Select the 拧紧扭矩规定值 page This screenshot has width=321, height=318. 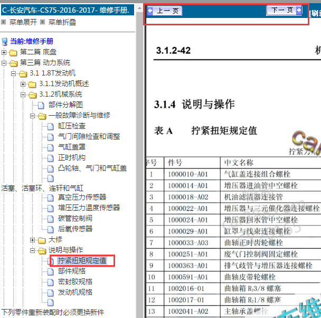[82, 260]
